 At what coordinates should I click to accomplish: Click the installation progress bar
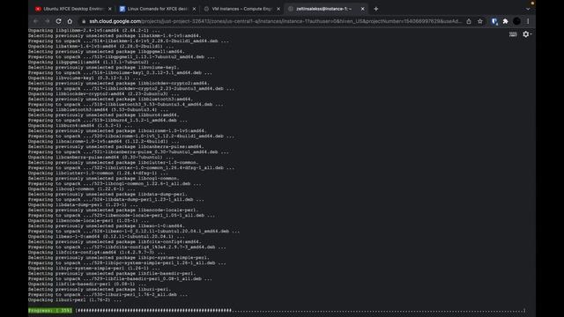301,311
